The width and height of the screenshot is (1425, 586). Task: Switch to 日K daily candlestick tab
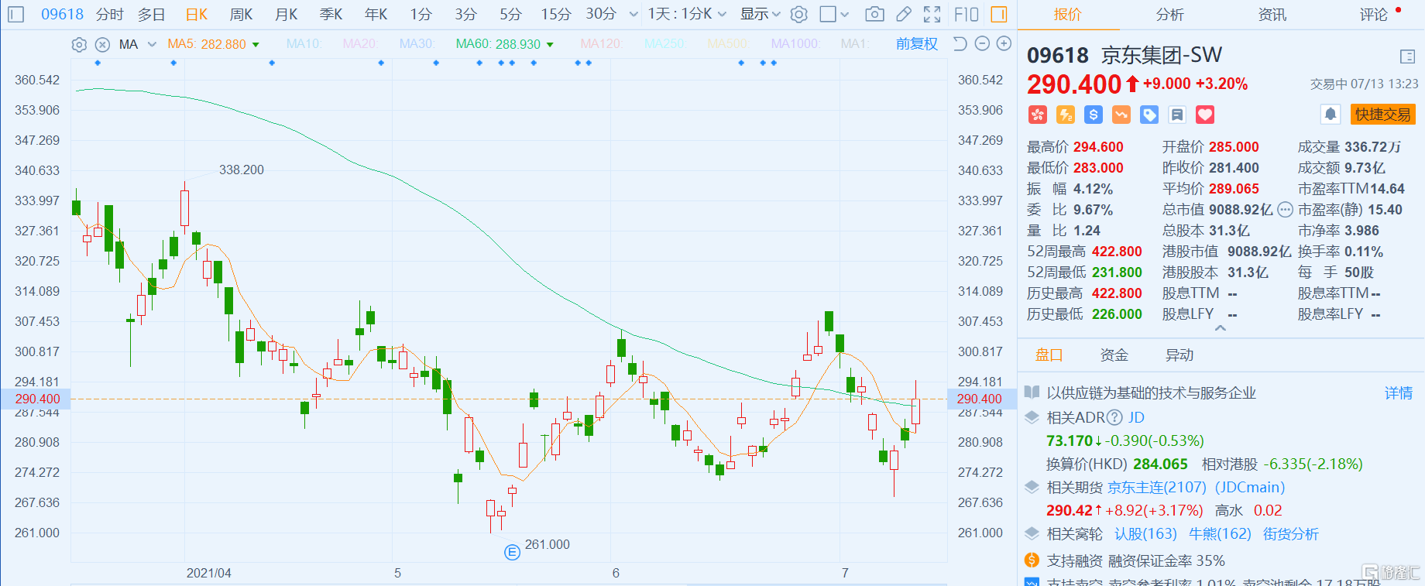pos(197,14)
